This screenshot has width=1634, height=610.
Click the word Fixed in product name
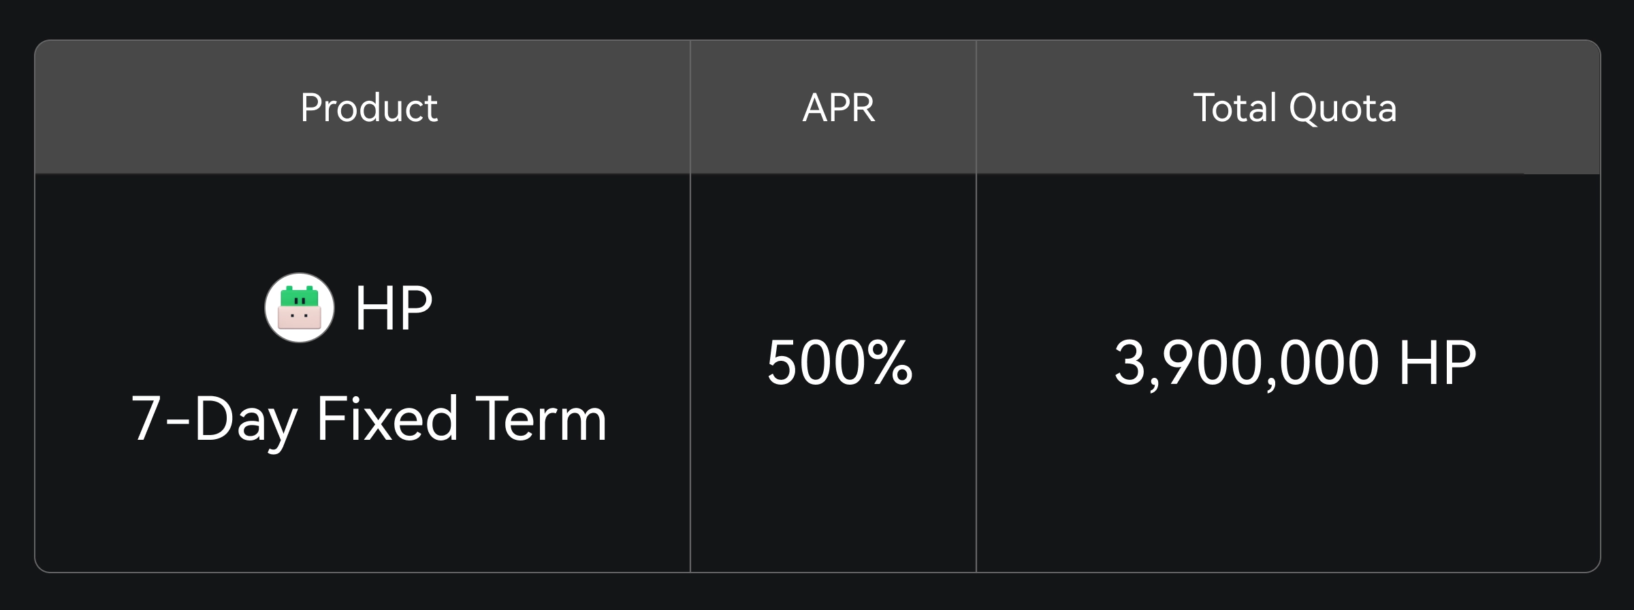point(387,419)
